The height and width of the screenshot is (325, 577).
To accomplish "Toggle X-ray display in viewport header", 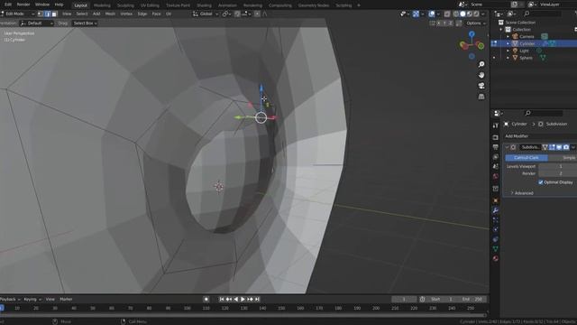I will 447,14.
